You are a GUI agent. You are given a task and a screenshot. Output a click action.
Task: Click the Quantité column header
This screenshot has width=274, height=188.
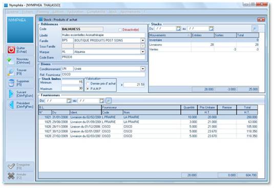189,107
